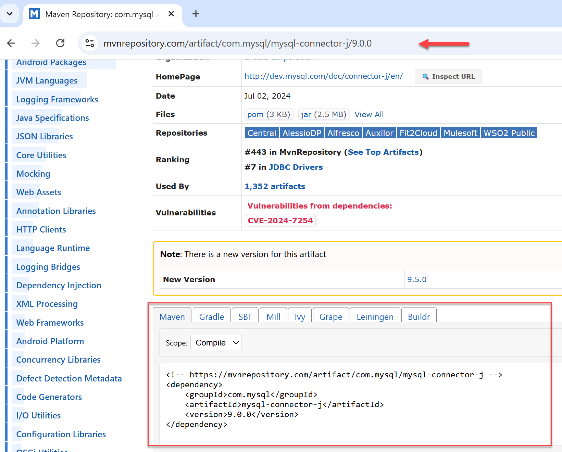The height and width of the screenshot is (452, 562).
Task: Select the SBT tab
Action: coord(245,317)
